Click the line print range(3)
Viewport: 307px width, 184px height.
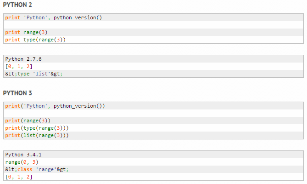tap(26, 32)
